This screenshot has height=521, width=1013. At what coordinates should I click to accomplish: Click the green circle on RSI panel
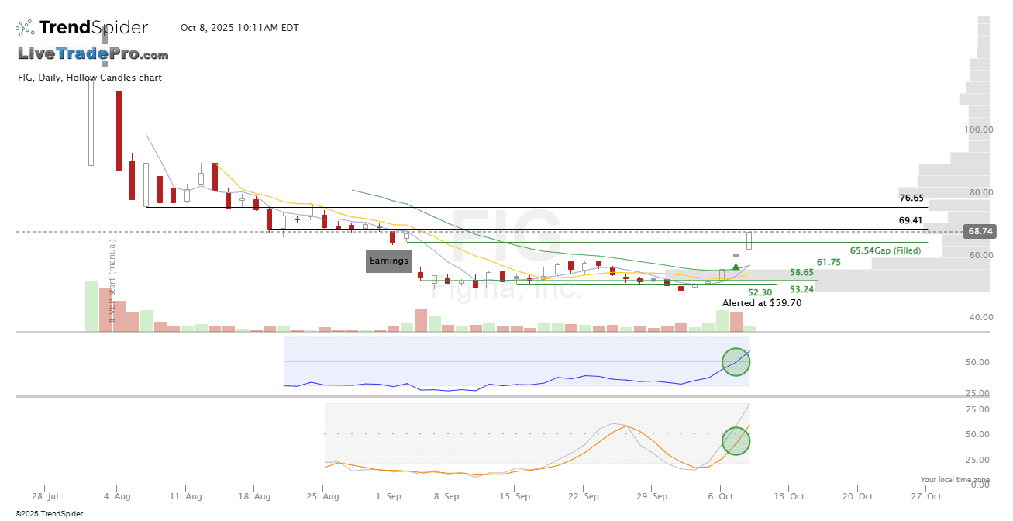click(x=736, y=361)
